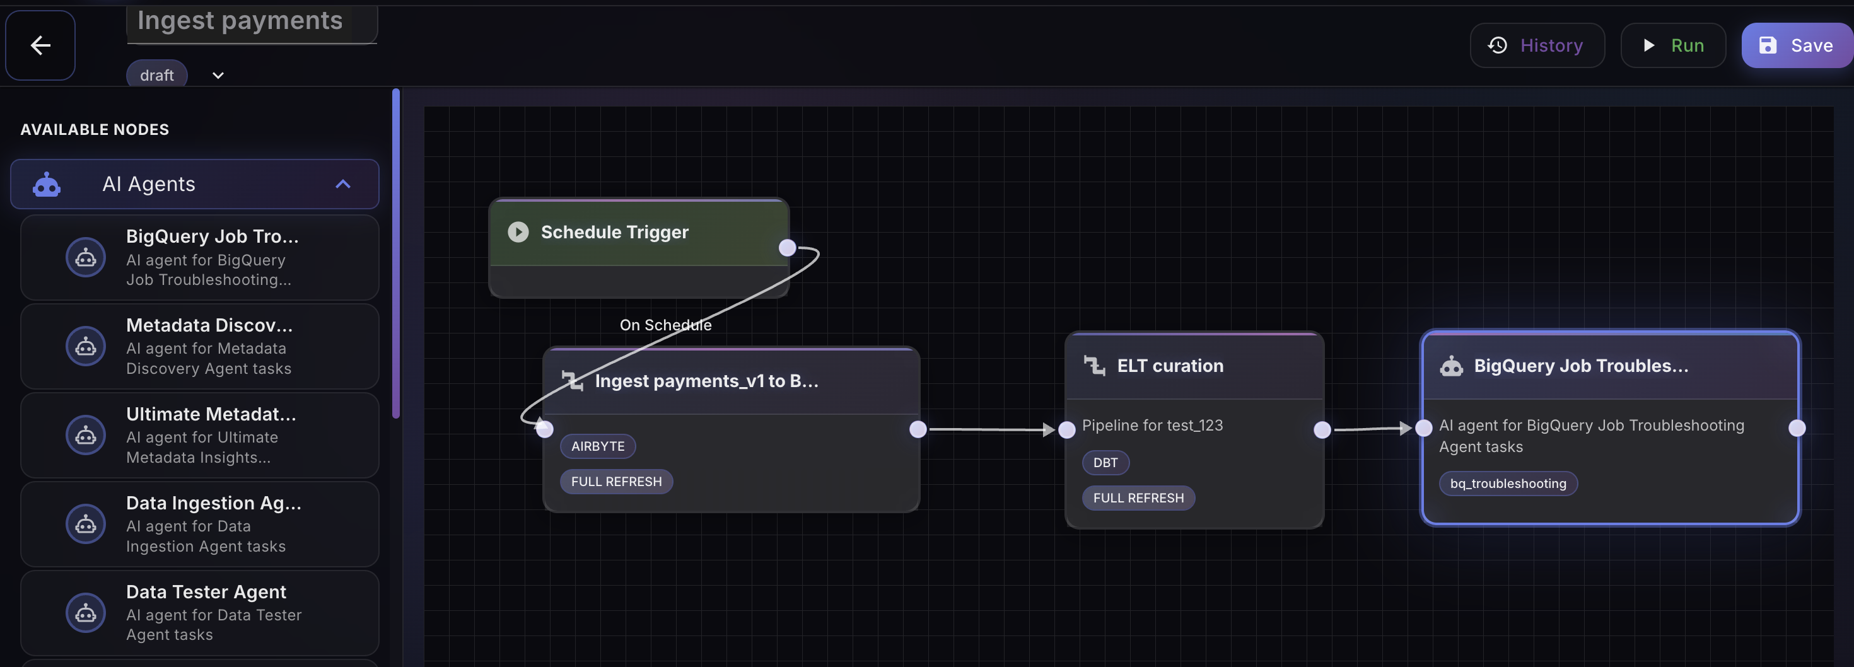Click the play icon on Schedule Trigger node
This screenshot has height=667, width=1854.
pyautogui.click(x=518, y=232)
